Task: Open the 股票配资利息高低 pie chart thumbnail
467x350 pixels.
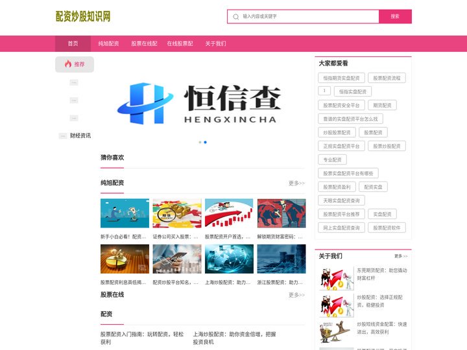Action: (x=125, y=259)
